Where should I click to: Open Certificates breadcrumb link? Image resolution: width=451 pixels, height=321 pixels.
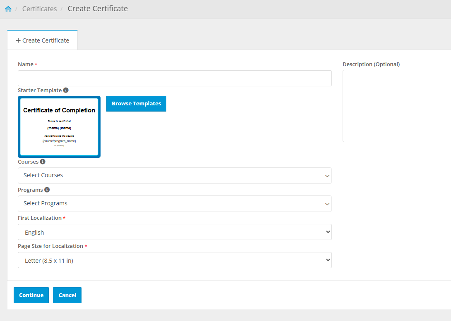click(x=39, y=9)
